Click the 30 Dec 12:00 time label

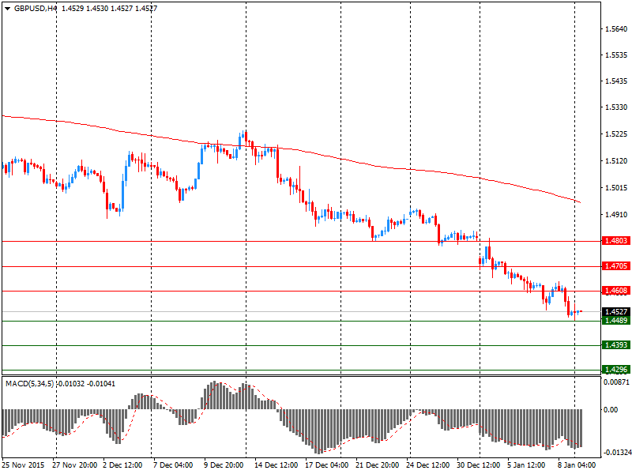[x=479, y=465]
